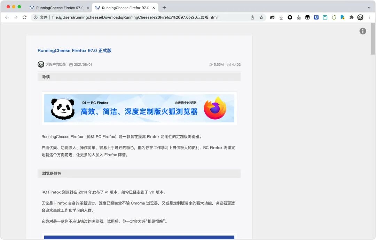Open the star bookmarks manager extension
Viewport: 376px width, 240px height.
click(x=299, y=17)
